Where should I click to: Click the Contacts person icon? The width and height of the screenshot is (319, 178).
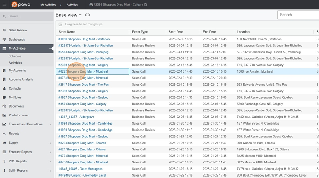coord(4,88)
